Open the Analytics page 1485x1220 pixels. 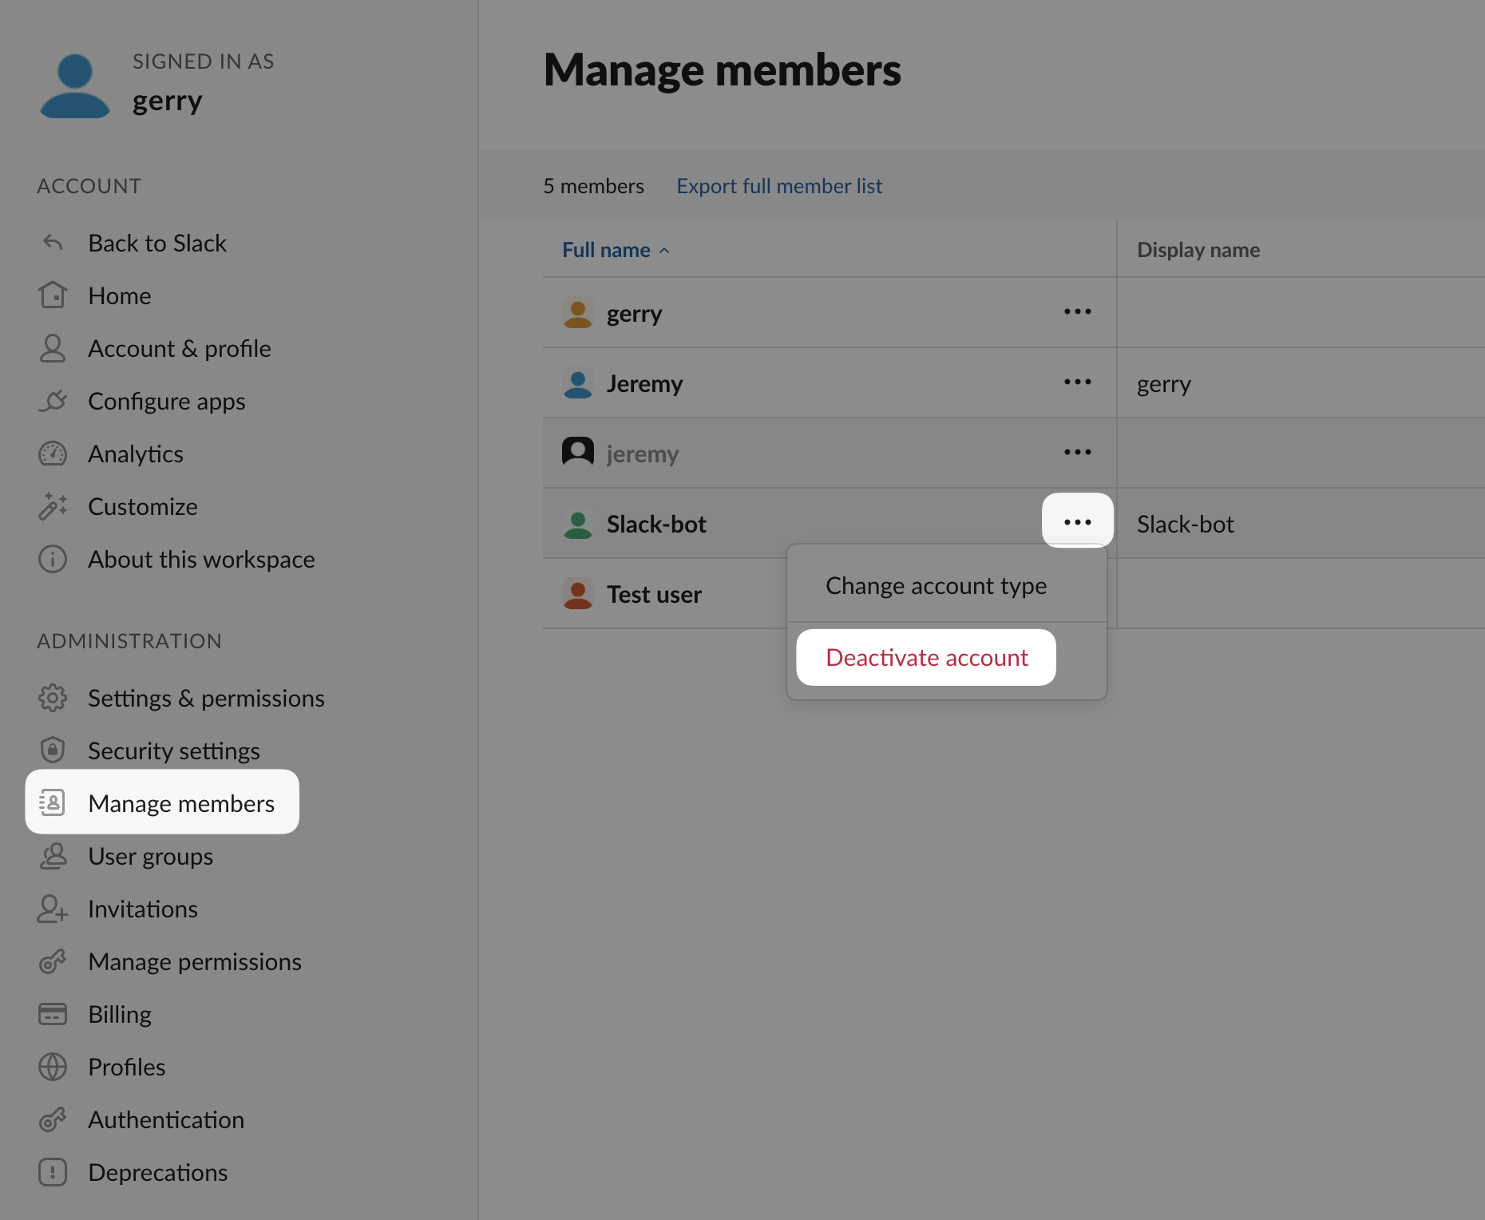click(136, 454)
